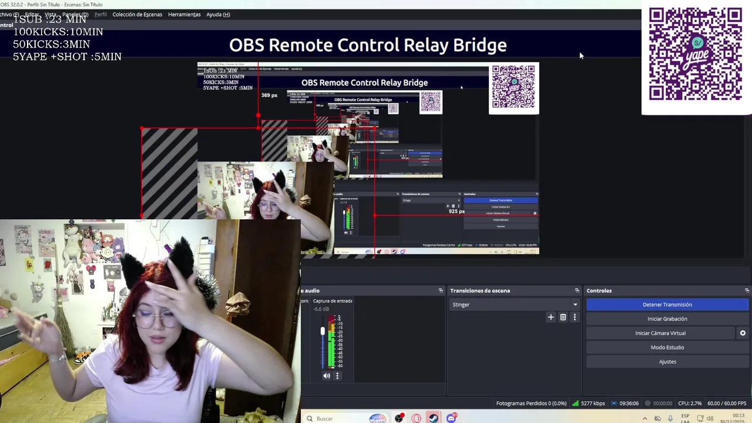Image resolution: width=752 pixels, height=423 pixels.
Task: Open the Herramientas menu
Action: pyautogui.click(x=184, y=15)
